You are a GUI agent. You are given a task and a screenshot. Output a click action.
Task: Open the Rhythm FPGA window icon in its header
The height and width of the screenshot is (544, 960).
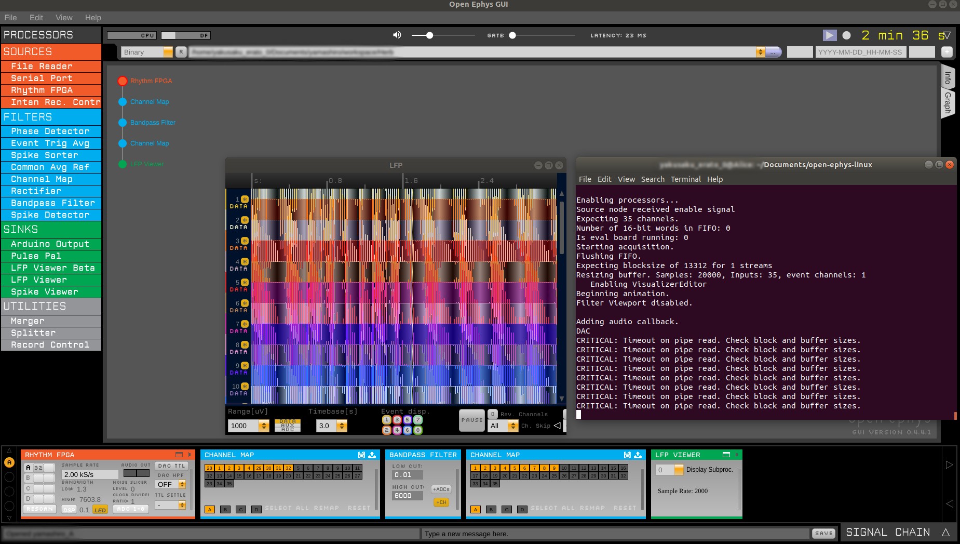pyautogui.click(x=179, y=455)
